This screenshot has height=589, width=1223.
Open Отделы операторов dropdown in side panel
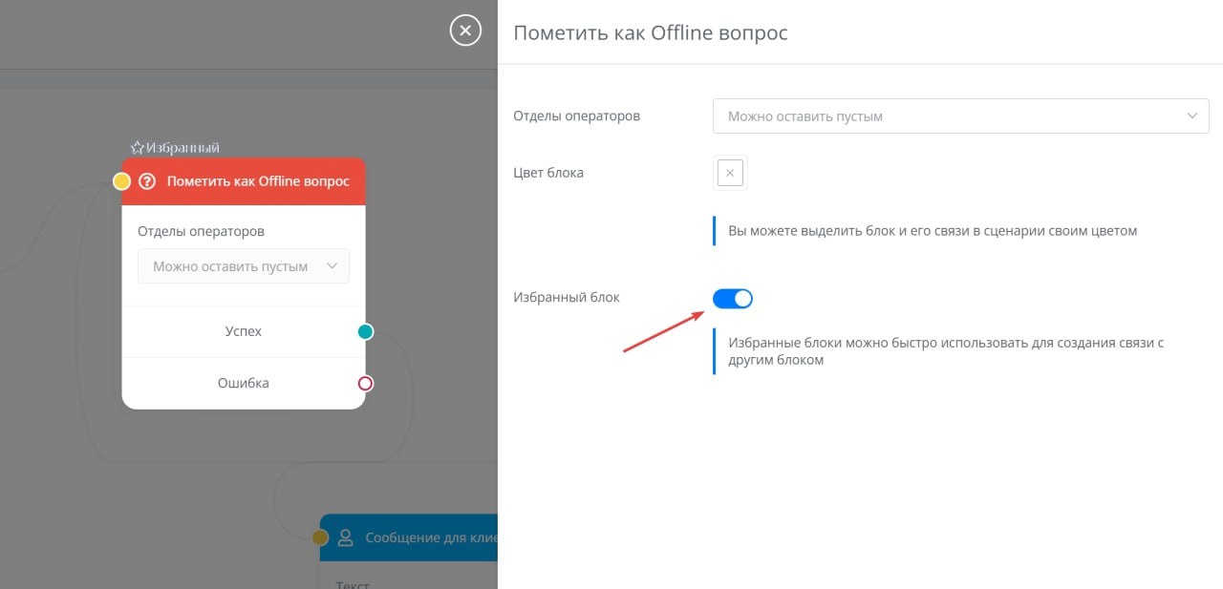tap(960, 116)
